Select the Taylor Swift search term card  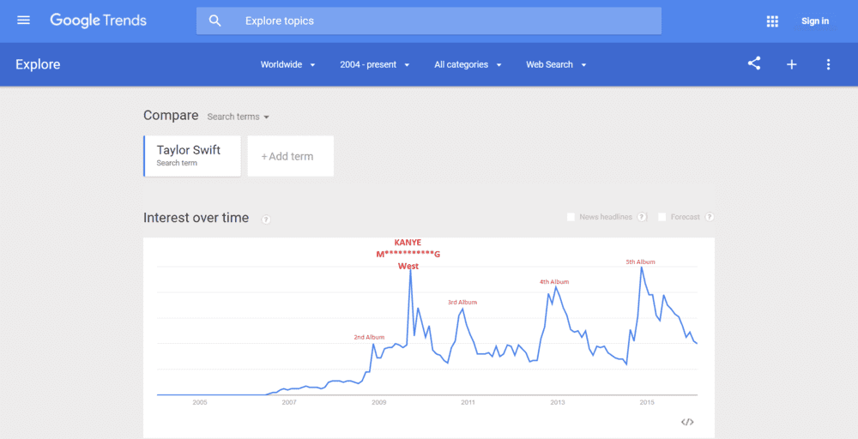pyautogui.click(x=192, y=156)
